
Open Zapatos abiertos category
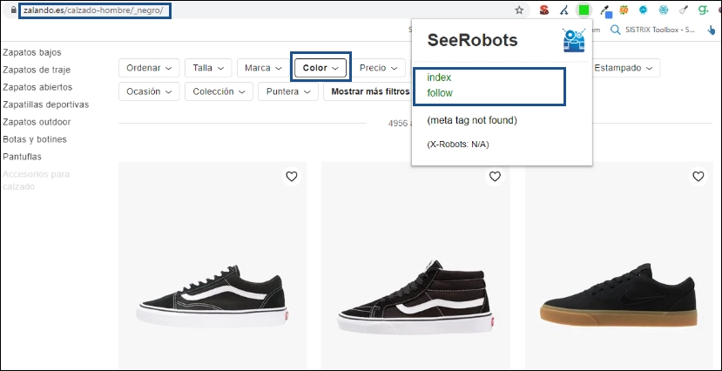[x=37, y=87]
